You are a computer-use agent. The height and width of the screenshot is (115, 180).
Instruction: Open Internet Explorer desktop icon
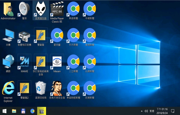tap(8, 88)
